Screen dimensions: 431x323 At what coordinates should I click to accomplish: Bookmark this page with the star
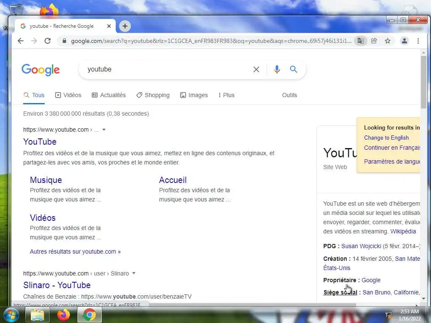pos(388,41)
